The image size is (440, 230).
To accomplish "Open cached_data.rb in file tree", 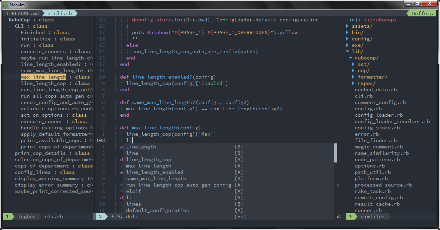I will pos(376,90).
